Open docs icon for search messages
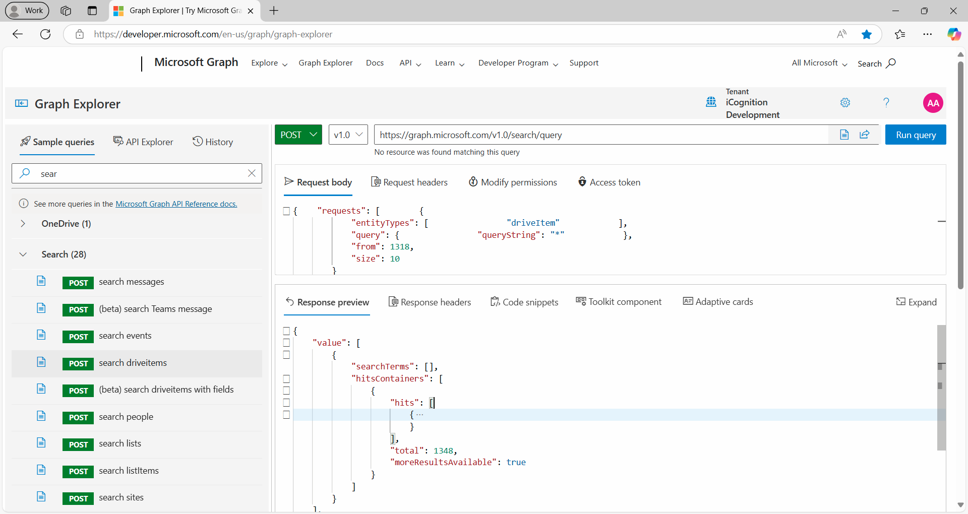 [41, 281]
